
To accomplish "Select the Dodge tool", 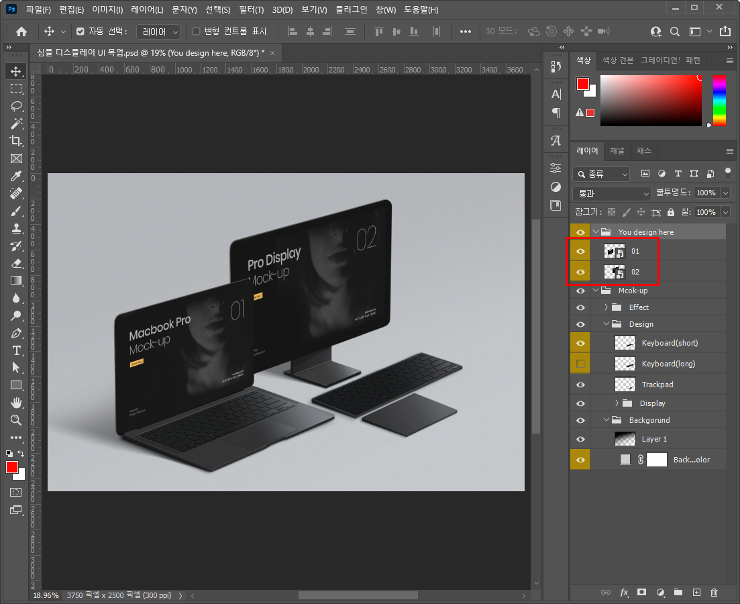I will click(x=16, y=315).
